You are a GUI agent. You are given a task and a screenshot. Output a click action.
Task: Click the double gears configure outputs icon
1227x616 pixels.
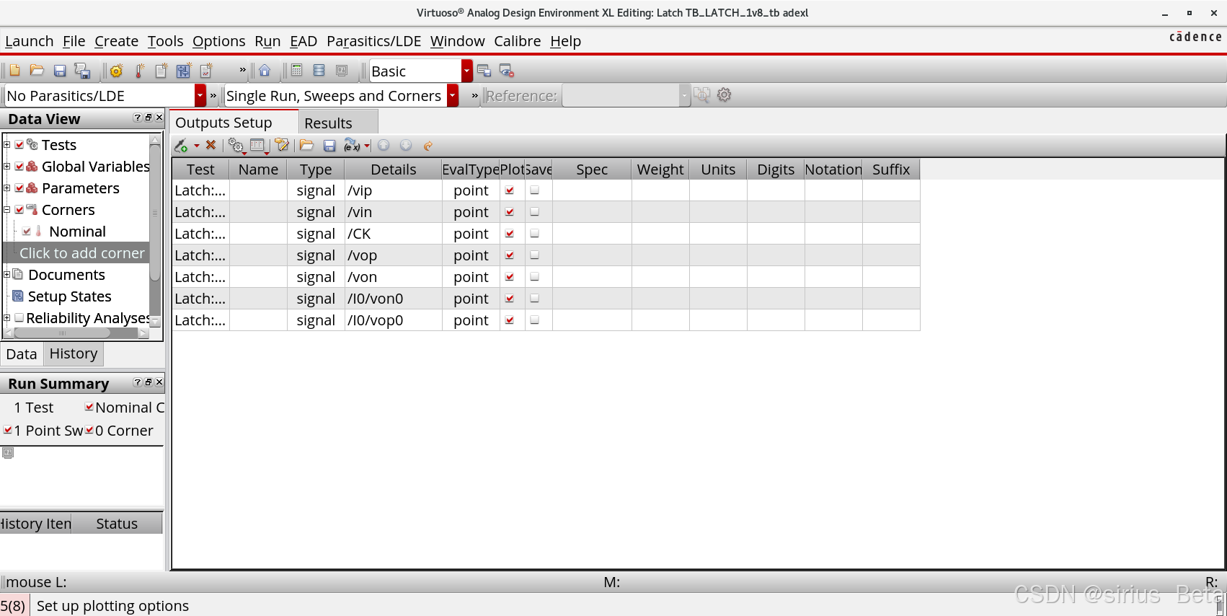pyautogui.click(x=236, y=146)
